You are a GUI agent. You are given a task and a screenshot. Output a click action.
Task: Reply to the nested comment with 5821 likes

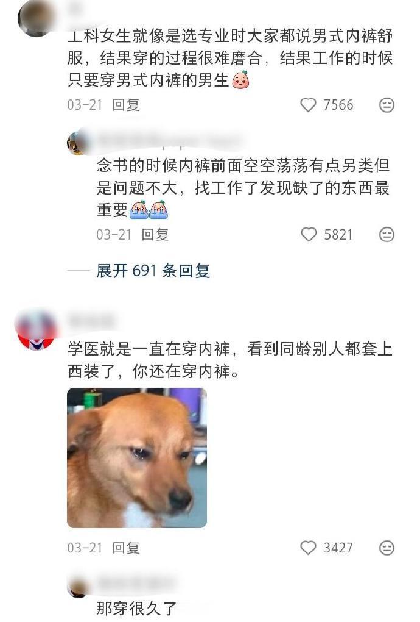coord(155,234)
